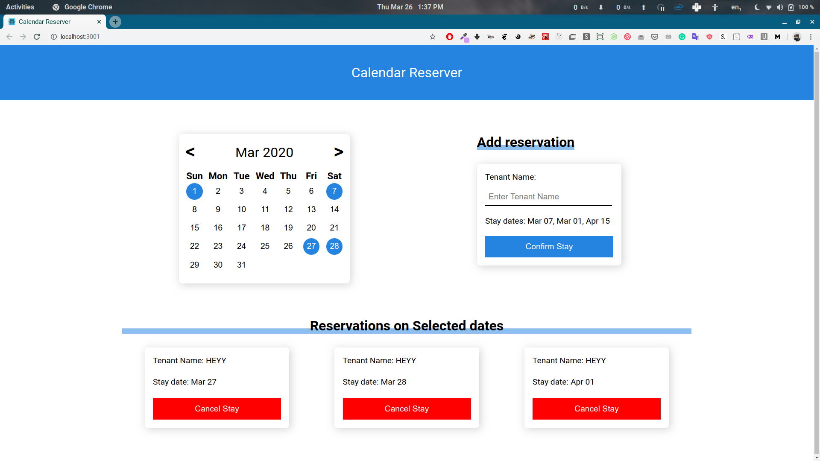
Task: Select March 18 on calendar
Action: [x=265, y=228]
